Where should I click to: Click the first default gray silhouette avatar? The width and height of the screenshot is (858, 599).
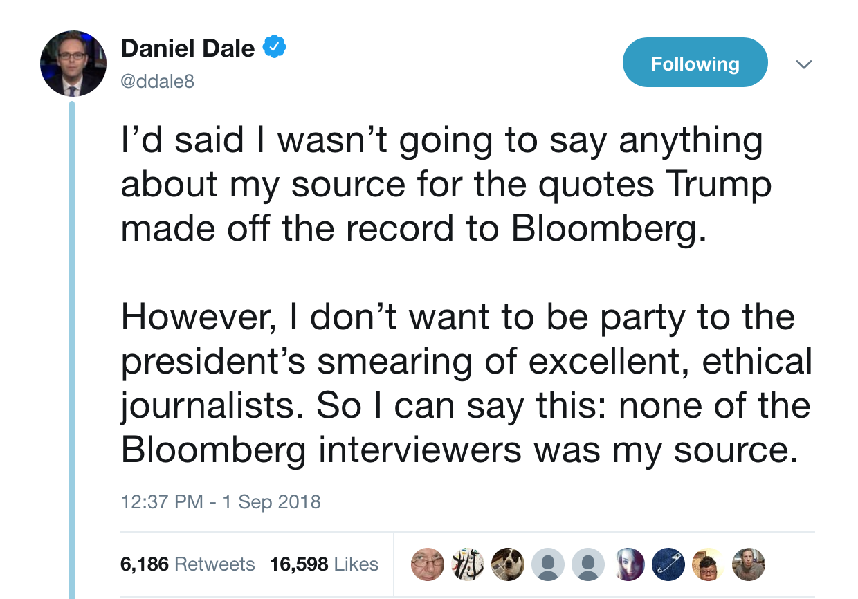(548, 564)
